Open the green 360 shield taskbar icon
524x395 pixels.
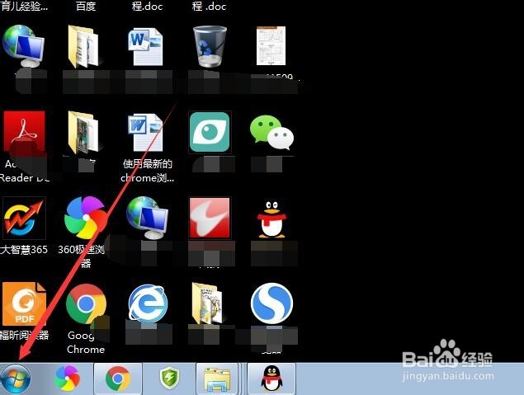pos(169,378)
